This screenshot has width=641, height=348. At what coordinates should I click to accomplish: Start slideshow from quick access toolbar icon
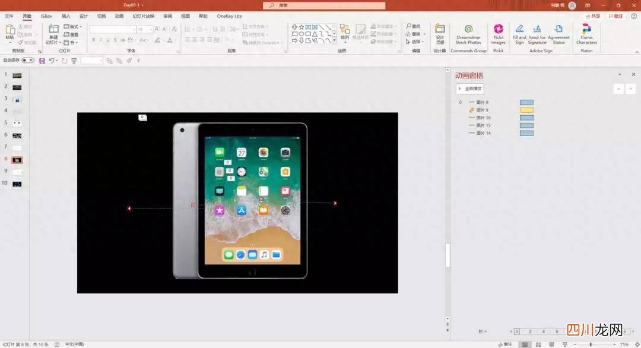coord(74,61)
